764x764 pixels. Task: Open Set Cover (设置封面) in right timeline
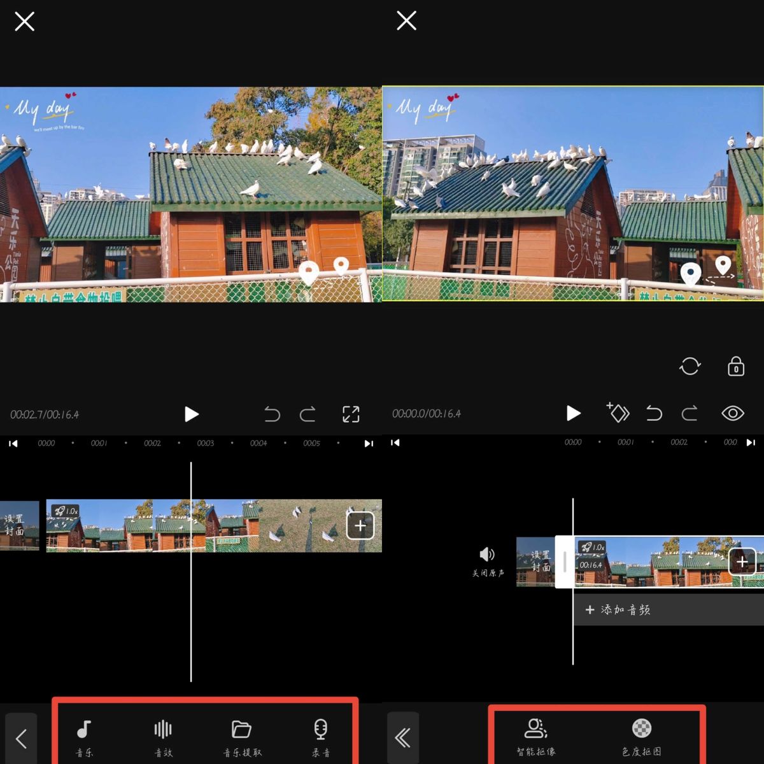point(535,562)
